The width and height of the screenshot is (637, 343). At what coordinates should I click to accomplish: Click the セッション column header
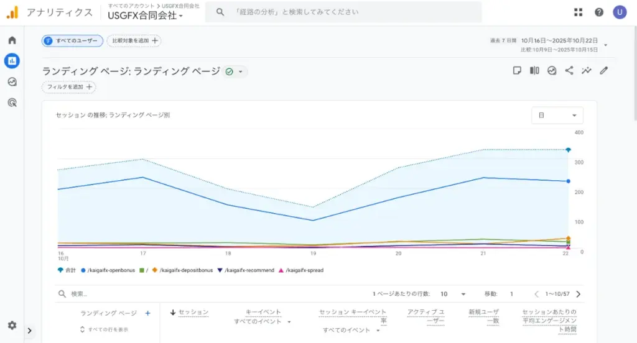[193, 312]
